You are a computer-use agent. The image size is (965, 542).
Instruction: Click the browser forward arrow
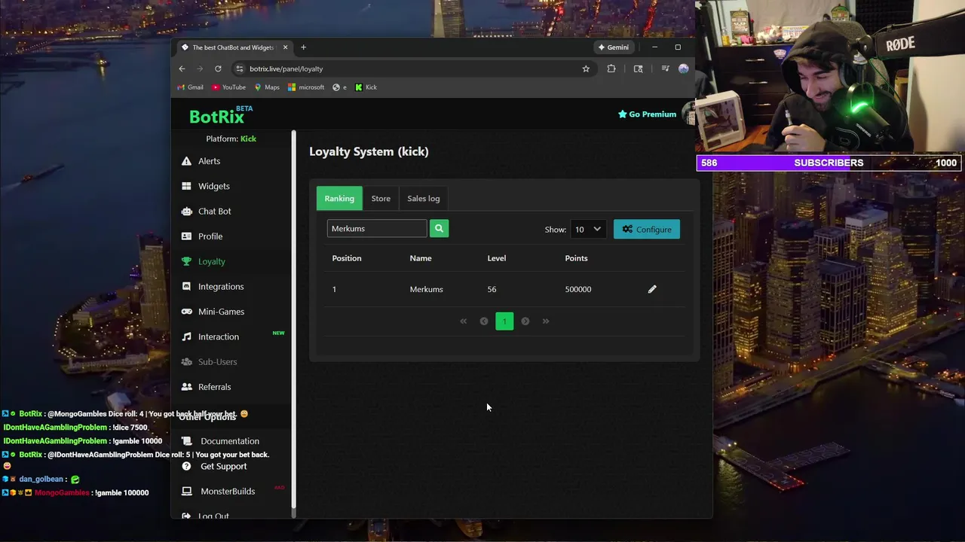click(x=200, y=69)
